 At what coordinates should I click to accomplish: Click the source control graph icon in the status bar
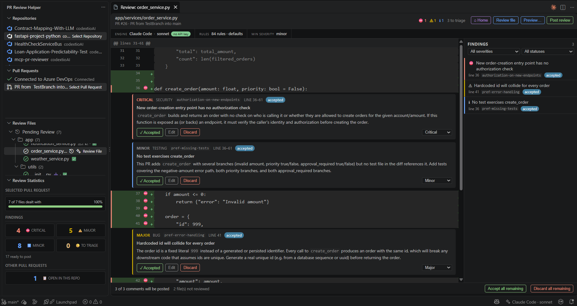[x=35, y=302]
